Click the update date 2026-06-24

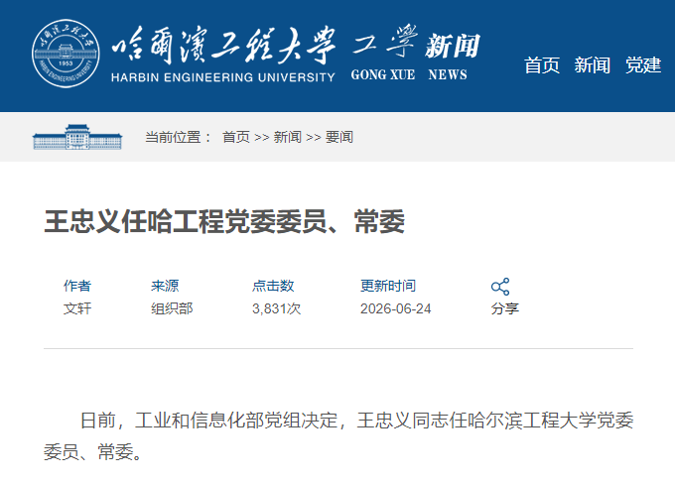396,308
